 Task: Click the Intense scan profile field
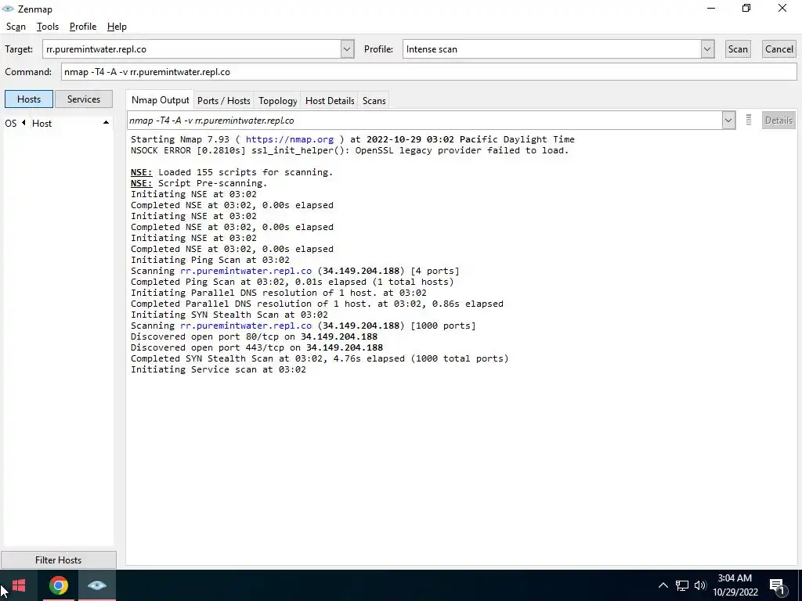[x=552, y=49]
